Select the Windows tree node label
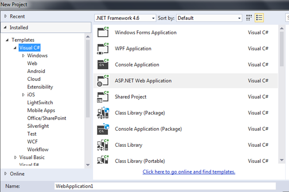The height and width of the screenshot is (192, 289). 38,55
